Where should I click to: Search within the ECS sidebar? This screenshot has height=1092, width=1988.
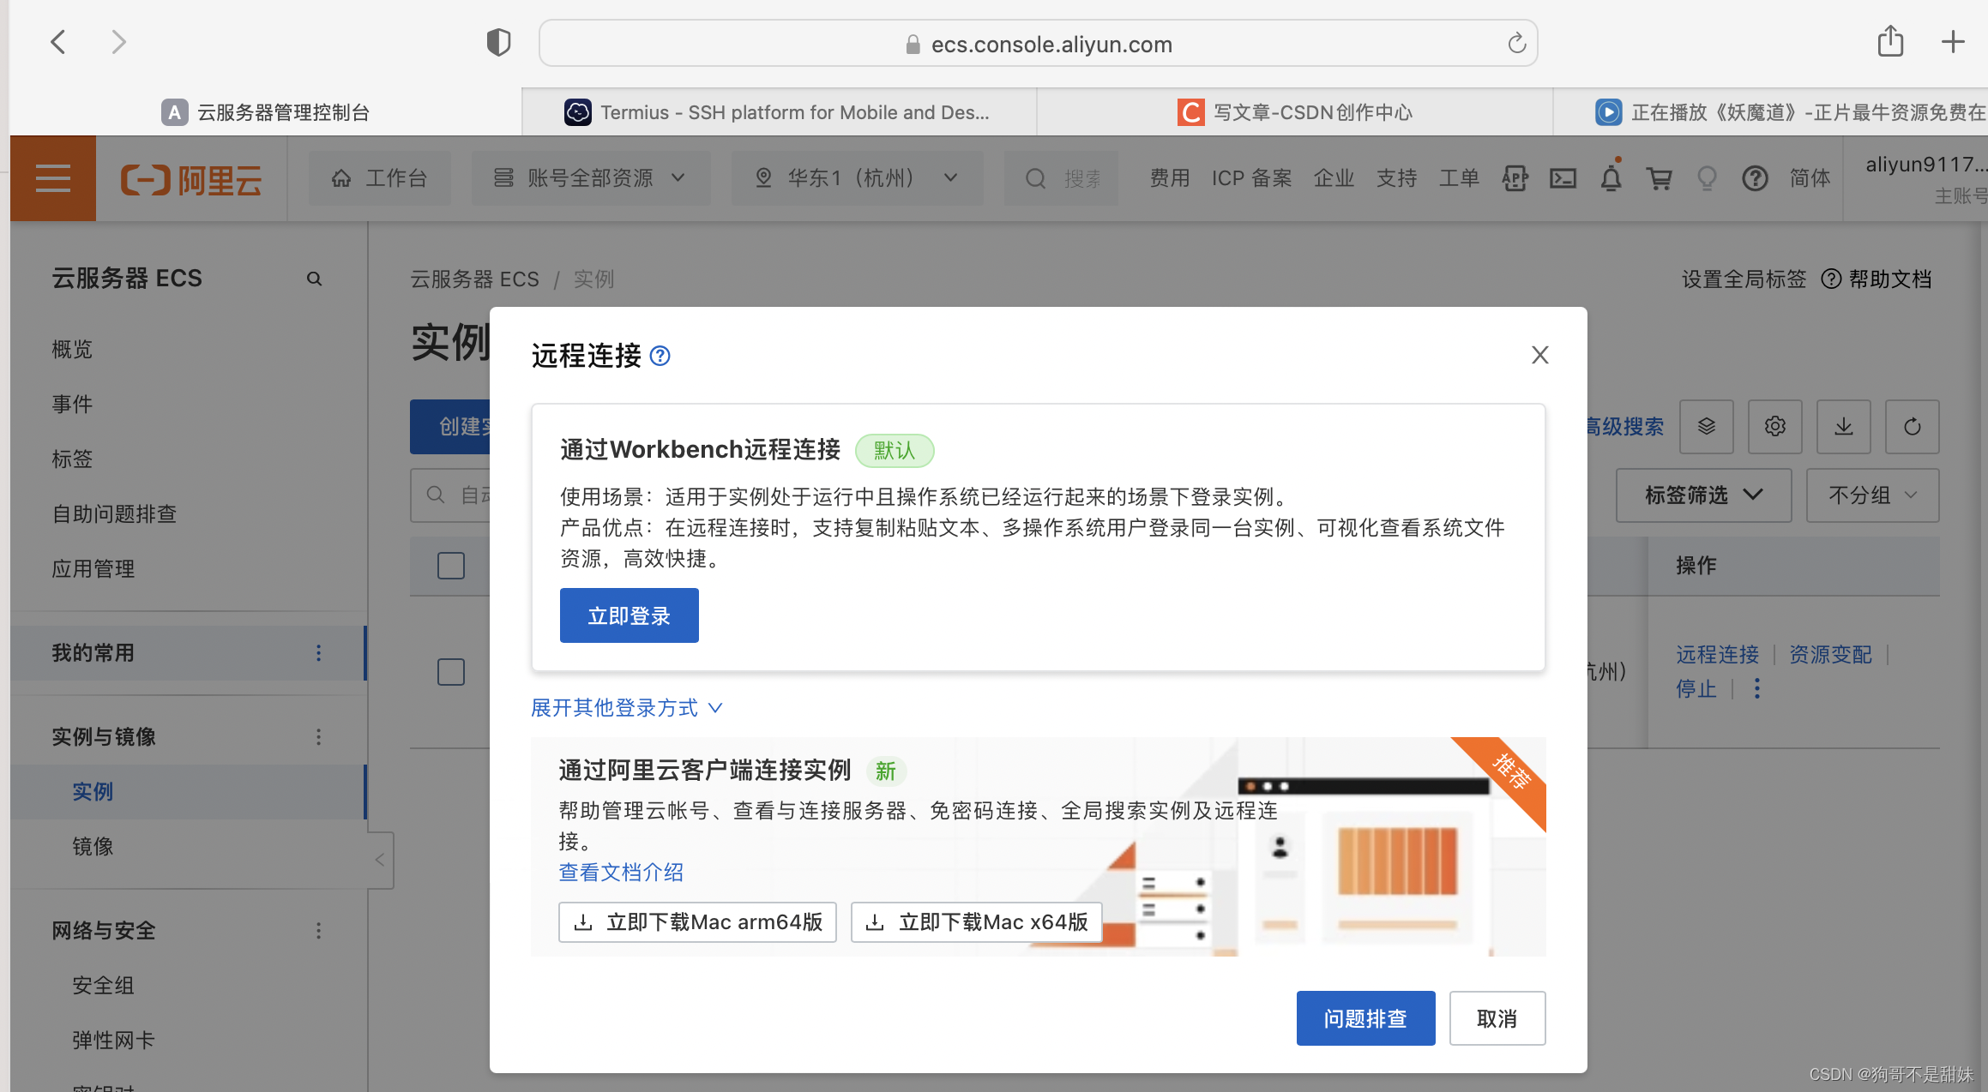pyautogui.click(x=315, y=279)
